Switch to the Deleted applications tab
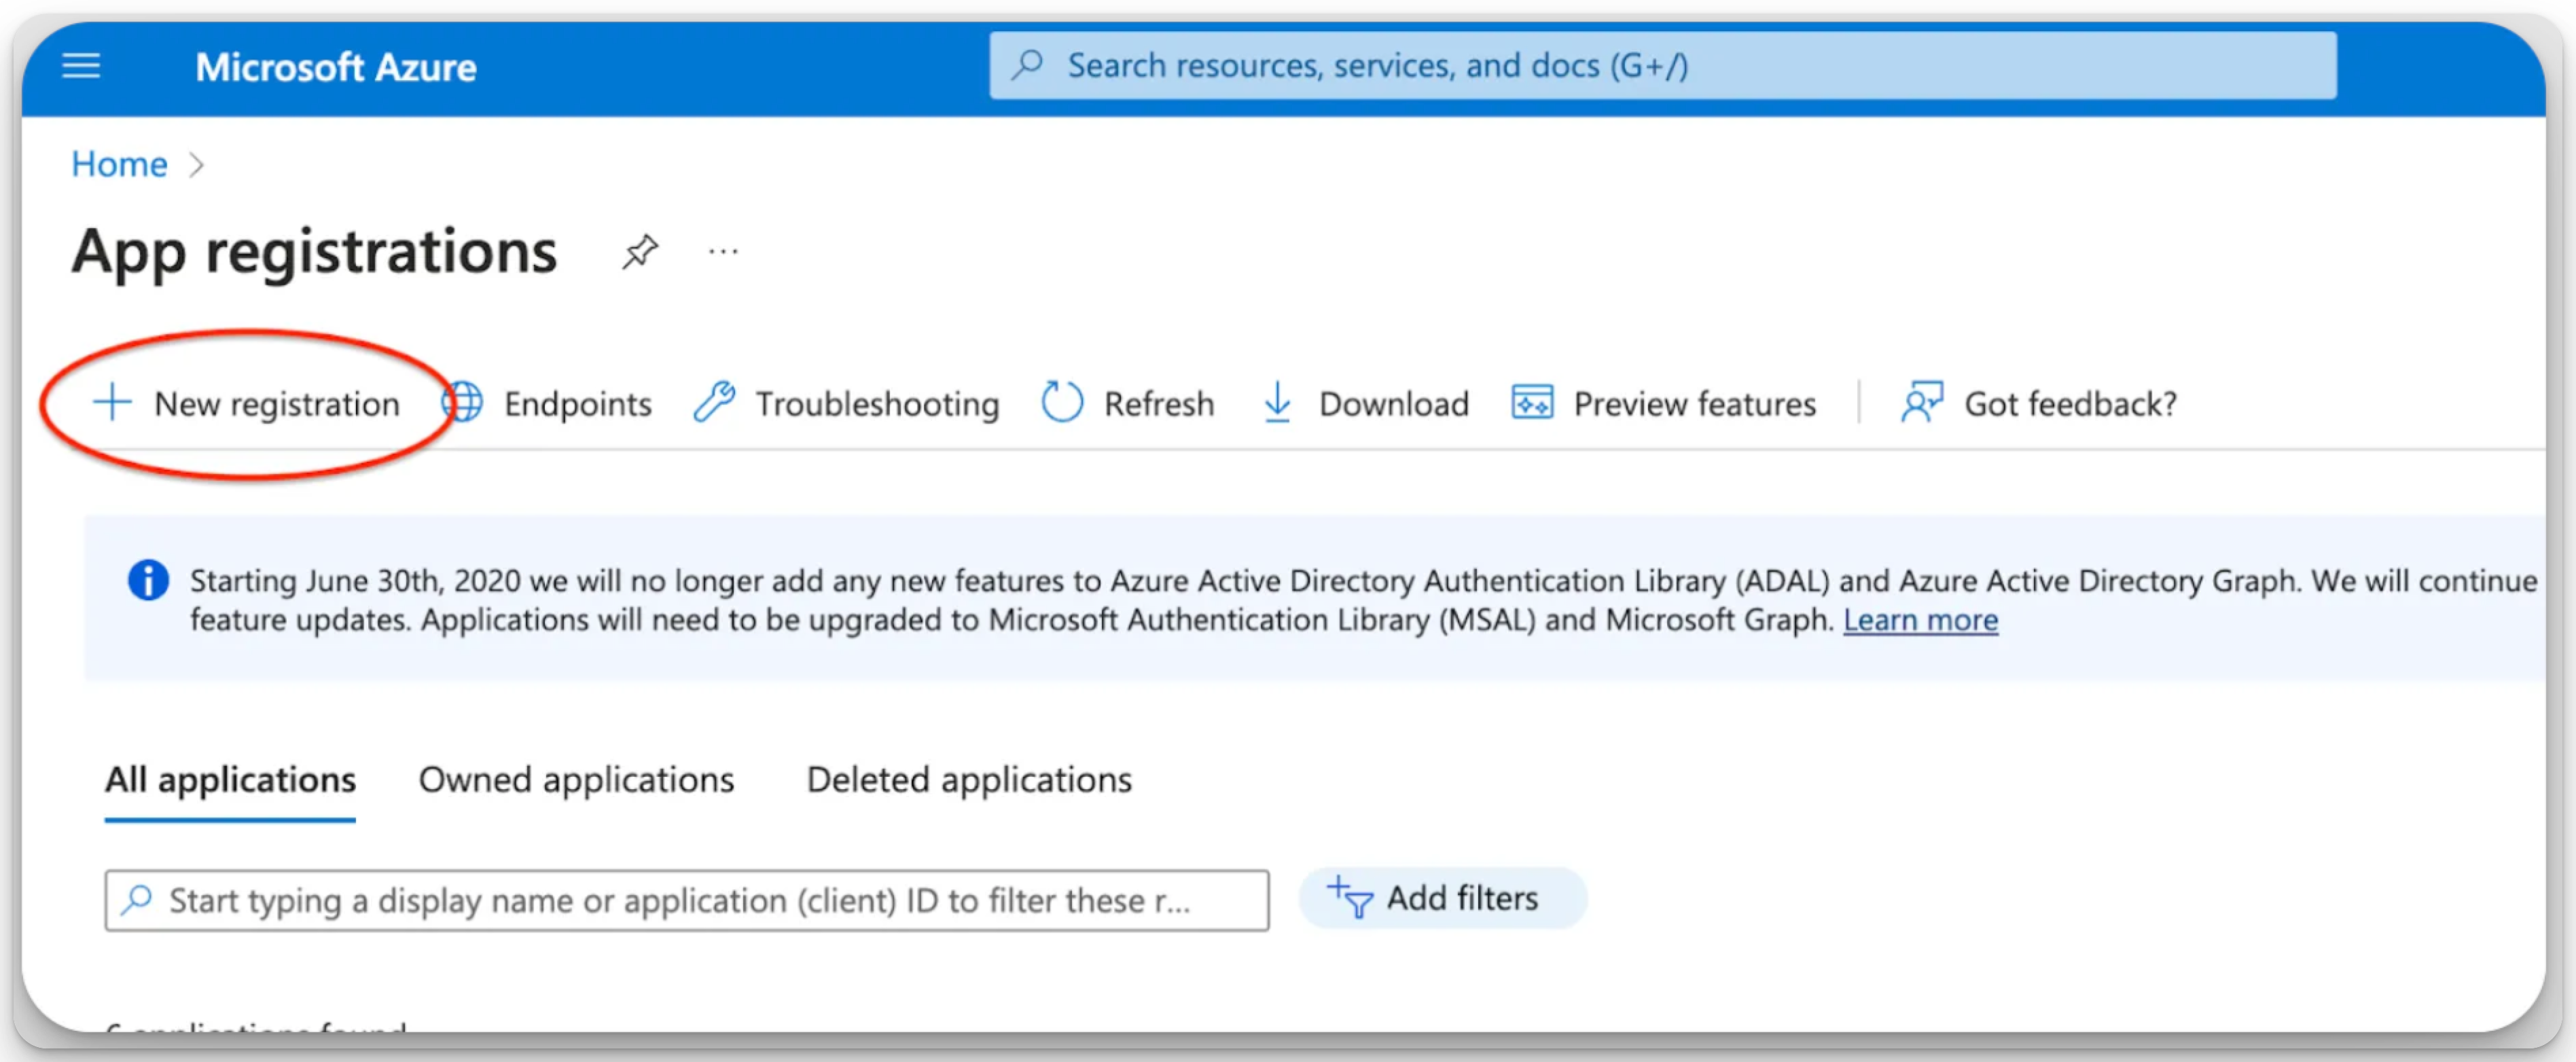 click(x=969, y=780)
